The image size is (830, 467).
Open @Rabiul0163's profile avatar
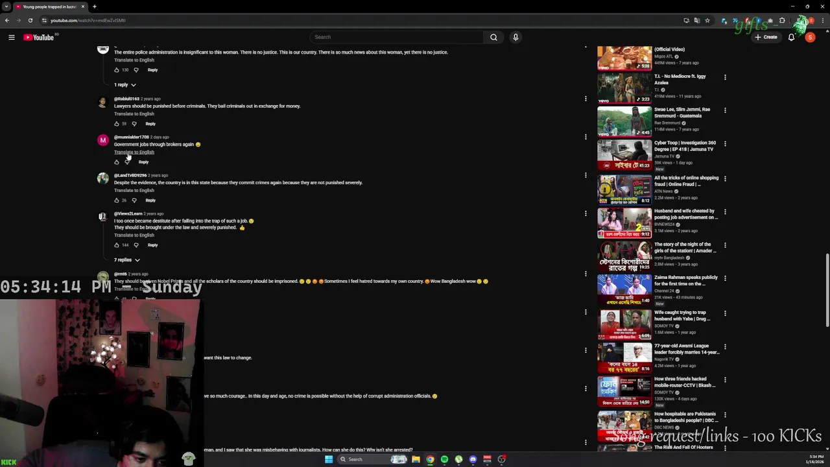(x=102, y=102)
